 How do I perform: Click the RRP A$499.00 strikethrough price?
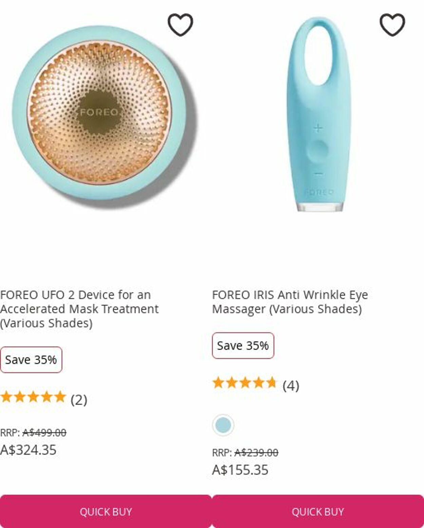tap(33, 433)
